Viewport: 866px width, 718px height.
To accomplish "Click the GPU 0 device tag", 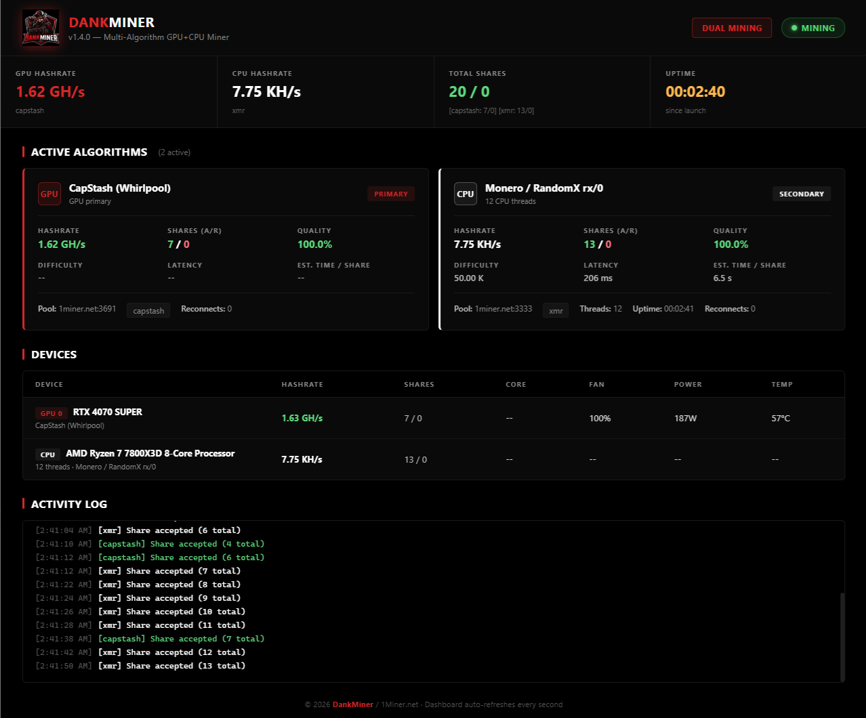I will [51, 413].
